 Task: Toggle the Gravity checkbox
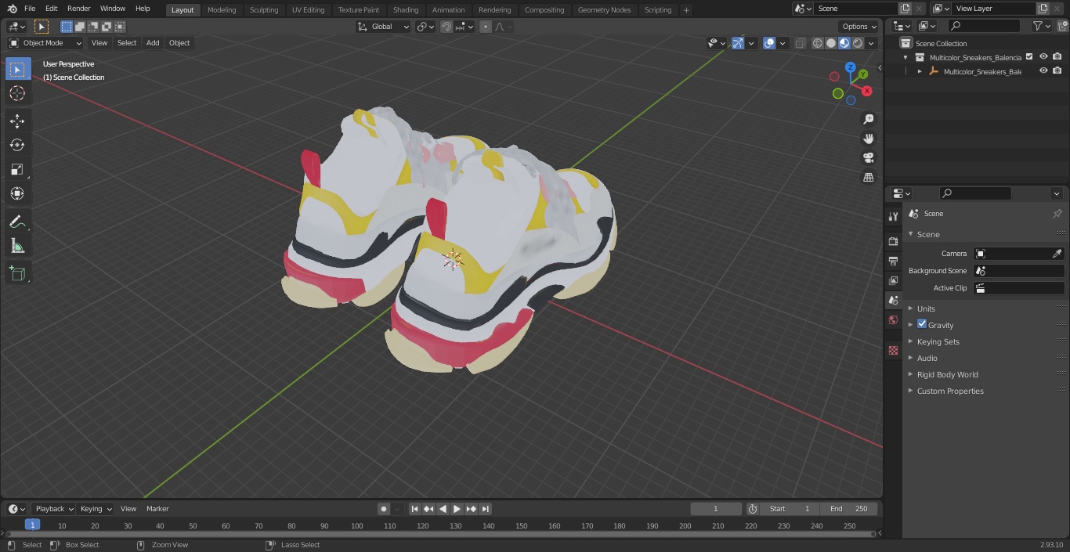[922, 324]
